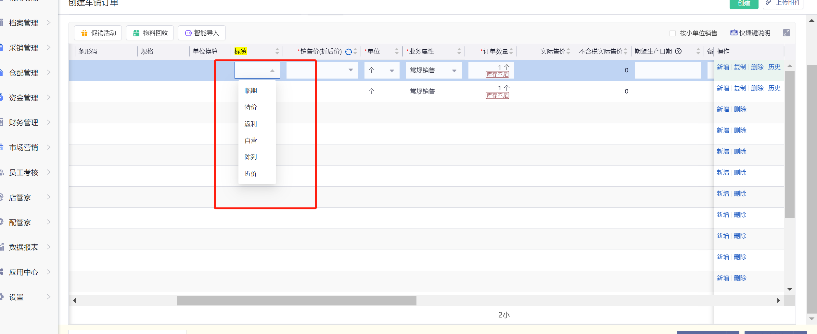817x334 pixels.
Task: Click the help icon next to 期望生产日期
Action: [678, 51]
